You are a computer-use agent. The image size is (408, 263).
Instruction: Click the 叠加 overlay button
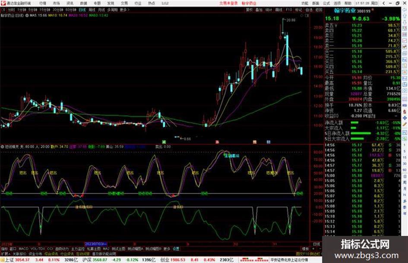(x=259, y=10)
